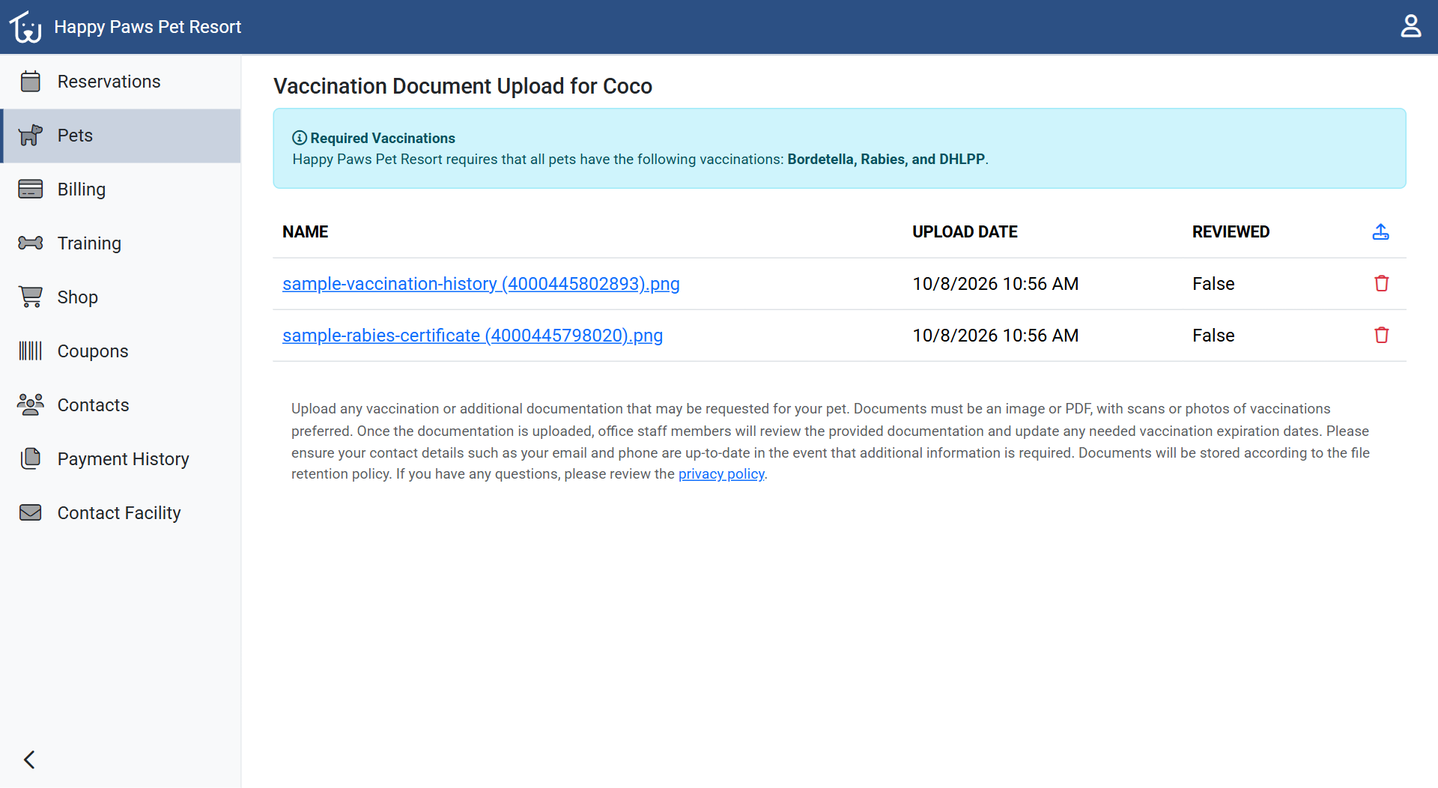Viewport: 1438px width, 788px height.
Task: Collapse the sidebar with the chevron
Action: tap(29, 760)
